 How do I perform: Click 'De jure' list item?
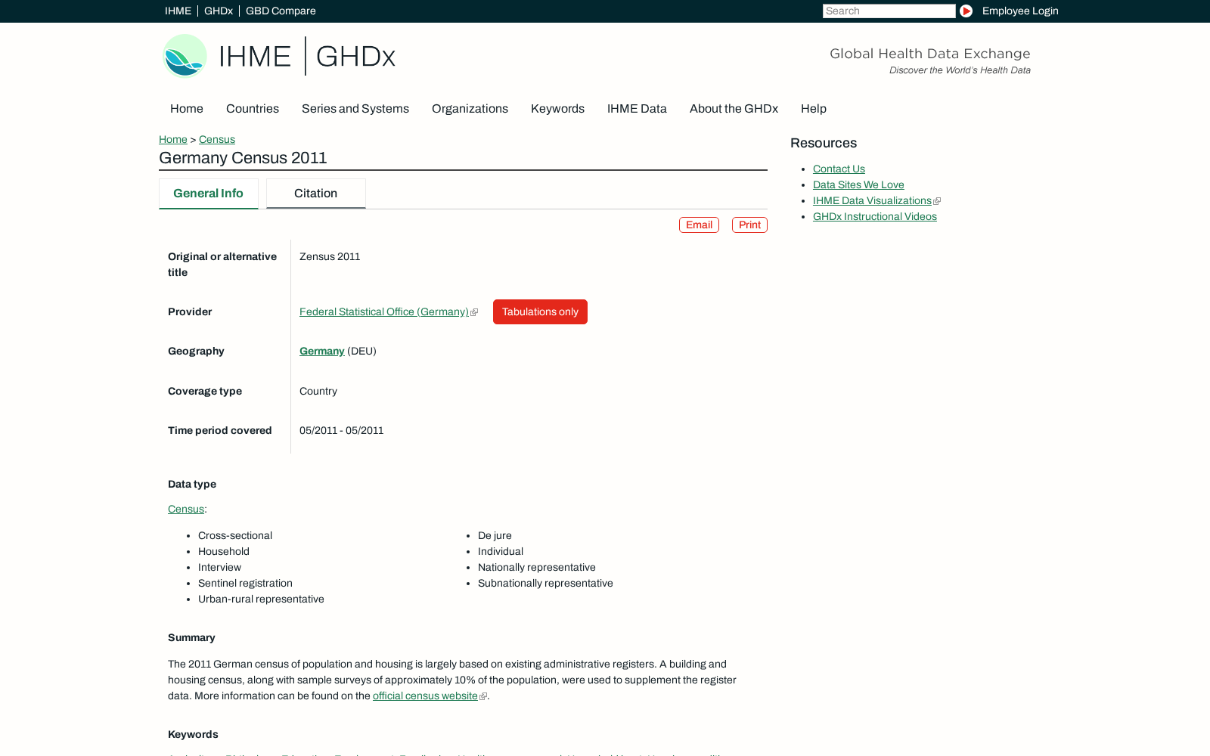click(495, 536)
